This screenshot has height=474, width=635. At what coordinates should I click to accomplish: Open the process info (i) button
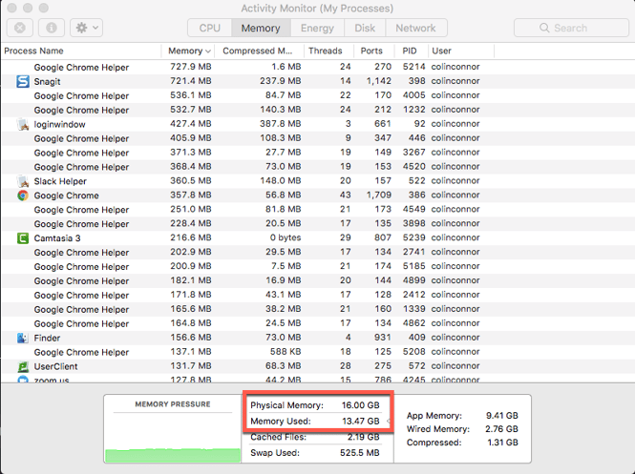click(52, 28)
